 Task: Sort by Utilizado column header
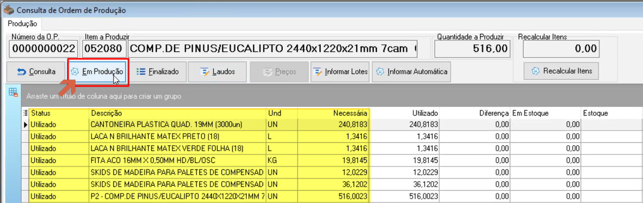(x=405, y=113)
